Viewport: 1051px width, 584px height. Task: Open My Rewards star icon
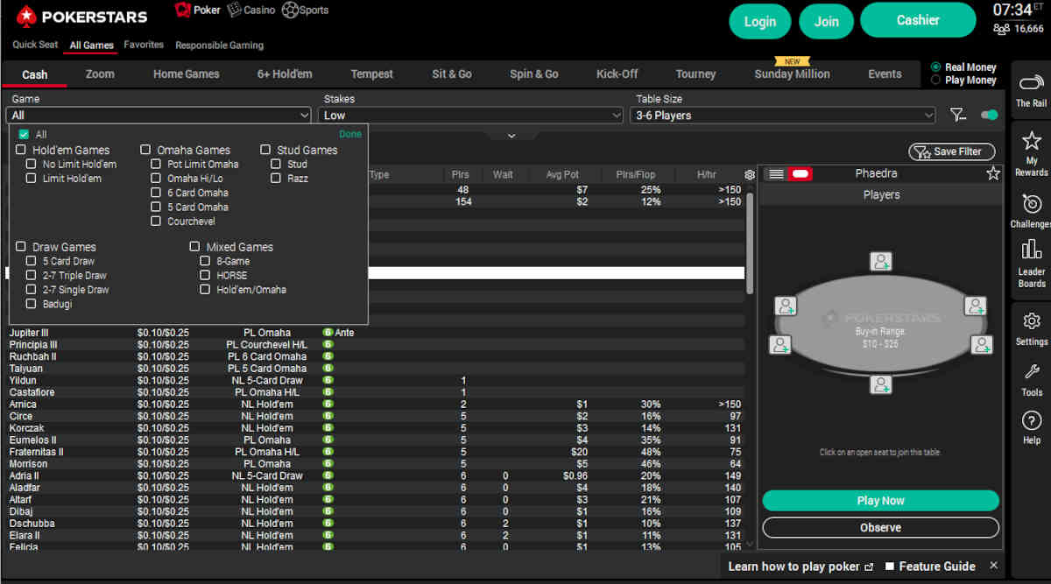coord(1031,140)
